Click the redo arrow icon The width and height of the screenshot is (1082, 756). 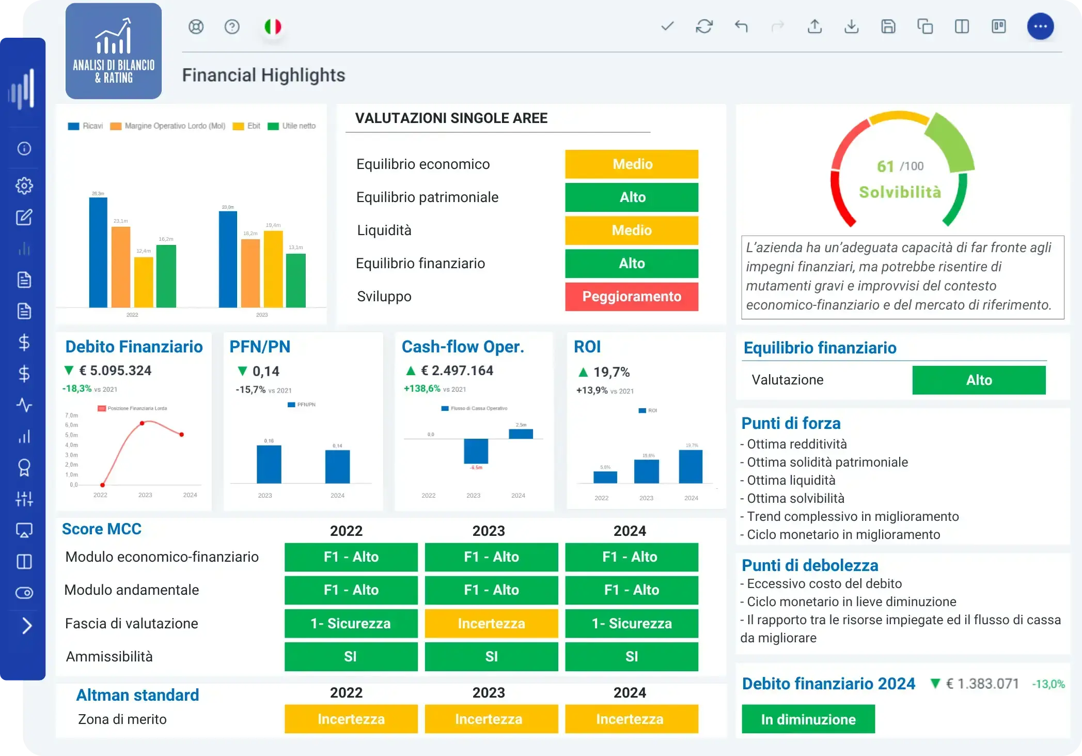click(777, 26)
